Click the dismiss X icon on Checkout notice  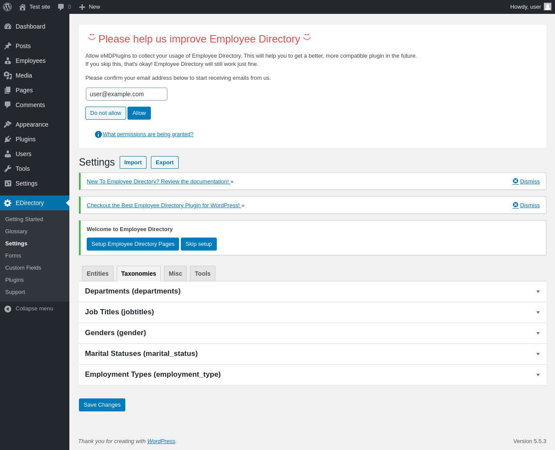pos(516,205)
